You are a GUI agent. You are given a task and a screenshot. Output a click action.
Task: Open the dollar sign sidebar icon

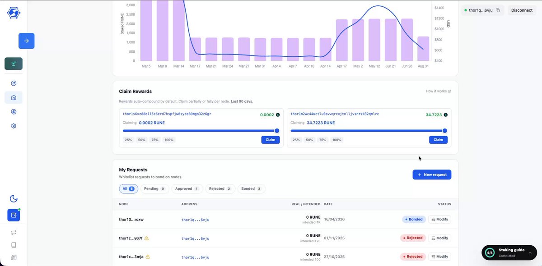point(14,112)
